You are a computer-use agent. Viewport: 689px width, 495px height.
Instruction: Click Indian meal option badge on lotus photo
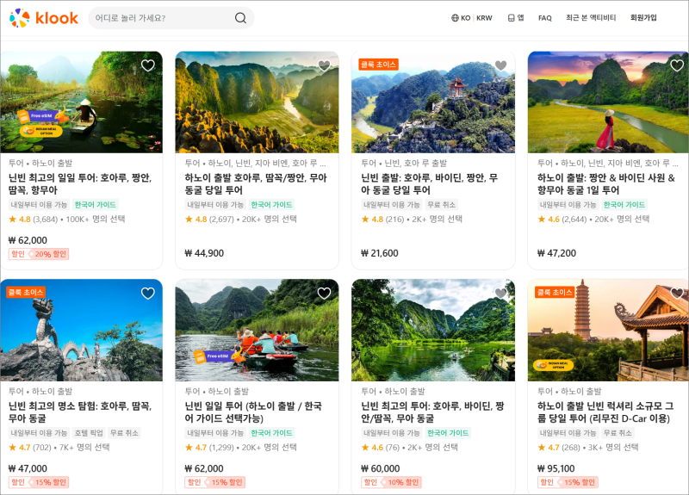(40, 131)
